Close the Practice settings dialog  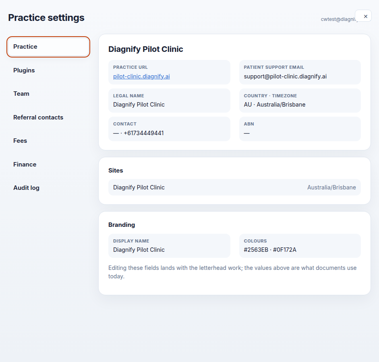[363, 16]
